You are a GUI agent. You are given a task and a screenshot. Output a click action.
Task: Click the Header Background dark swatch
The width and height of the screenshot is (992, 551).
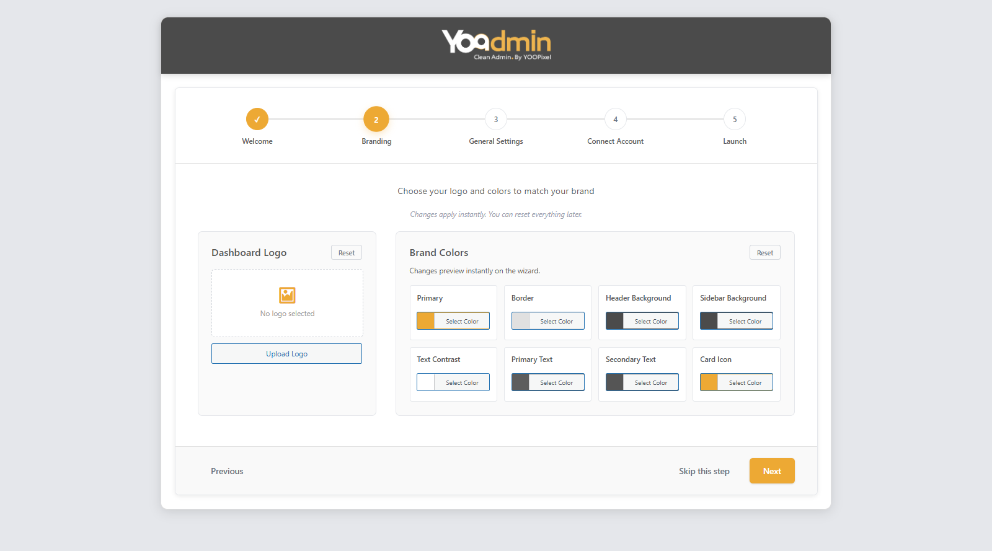[x=614, y=321]
